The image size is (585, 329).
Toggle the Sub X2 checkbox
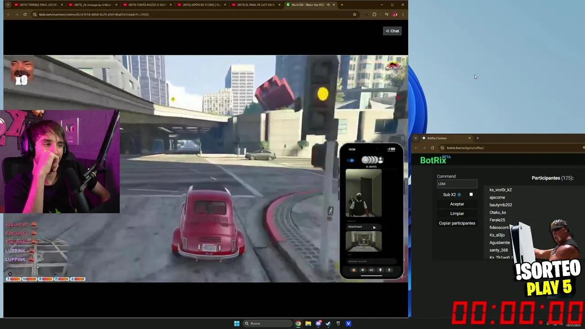click(x=471, y=195)
